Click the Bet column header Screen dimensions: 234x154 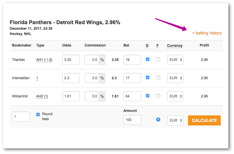tap(126, 45)
